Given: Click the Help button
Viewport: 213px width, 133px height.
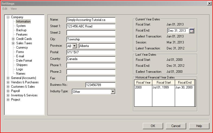Looking at the screenshot, I should click(199, 126).
